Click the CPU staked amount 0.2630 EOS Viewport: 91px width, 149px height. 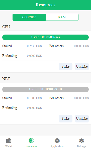tap(34, 46)
